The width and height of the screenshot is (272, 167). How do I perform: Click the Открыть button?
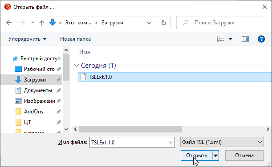coord(196,155)
